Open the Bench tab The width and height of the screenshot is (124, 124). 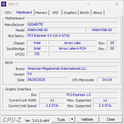[x=85, y=13]
